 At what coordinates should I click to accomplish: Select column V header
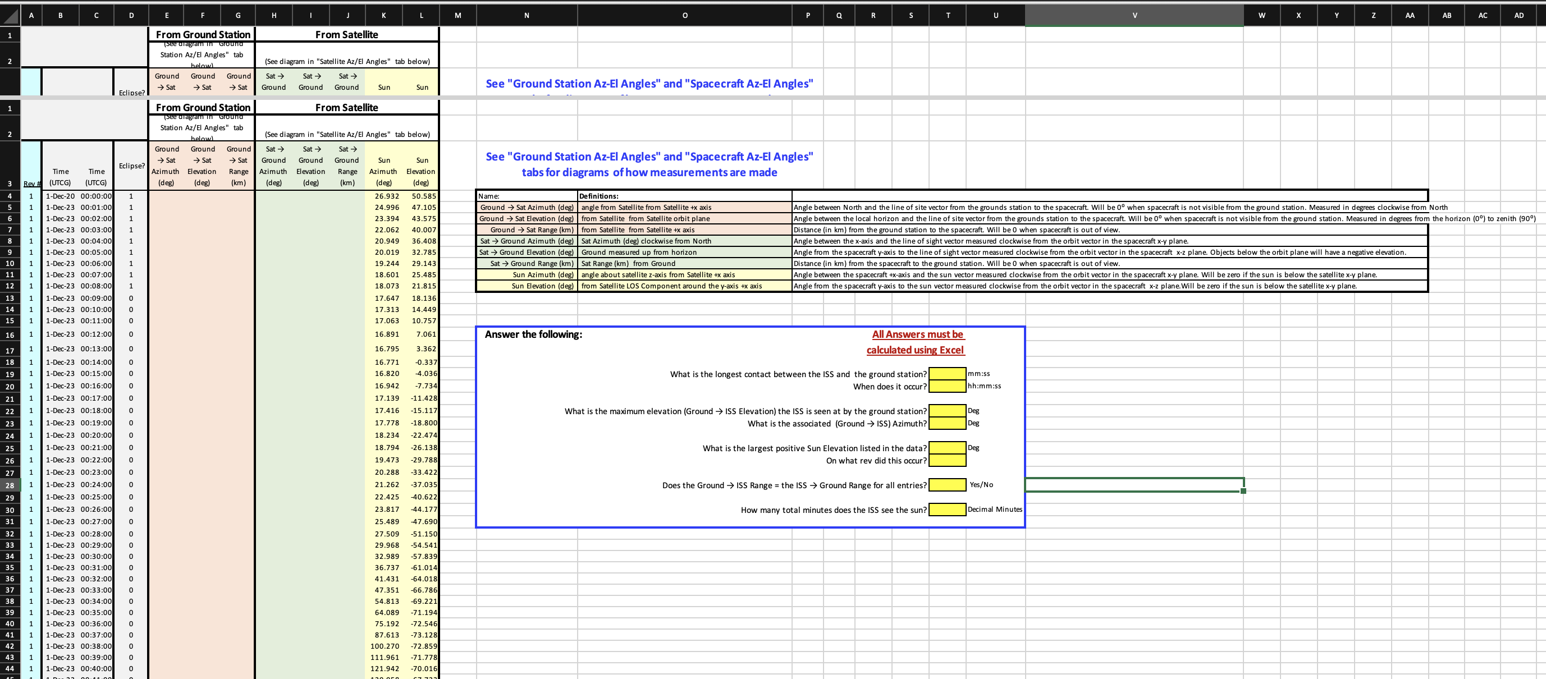(x=1134, y=16)
